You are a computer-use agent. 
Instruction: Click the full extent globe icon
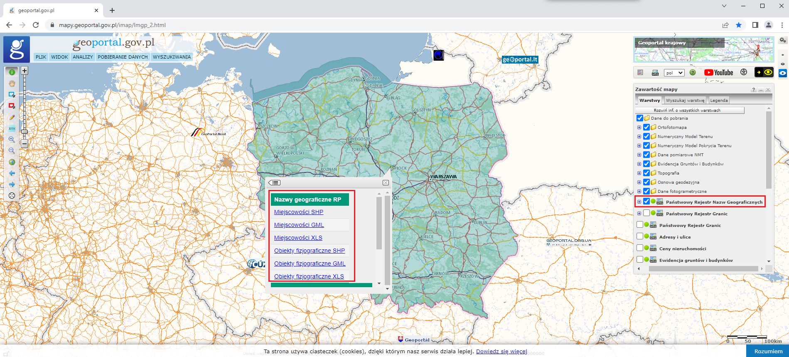[x=12, y=162]
